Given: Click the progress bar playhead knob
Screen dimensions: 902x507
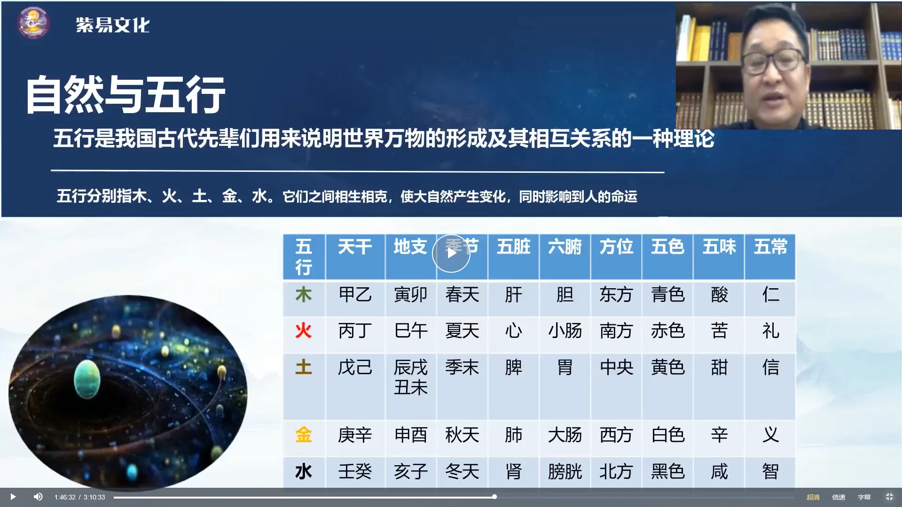Looking at the screenshot, I should coord(494,497).
